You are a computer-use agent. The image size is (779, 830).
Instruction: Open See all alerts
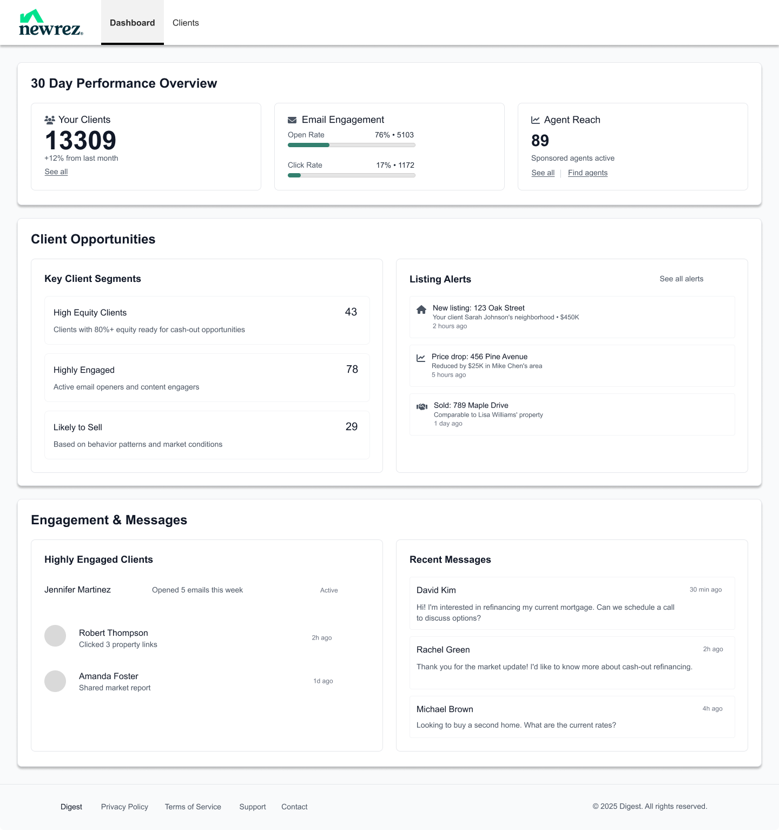(x=682, y=279)
